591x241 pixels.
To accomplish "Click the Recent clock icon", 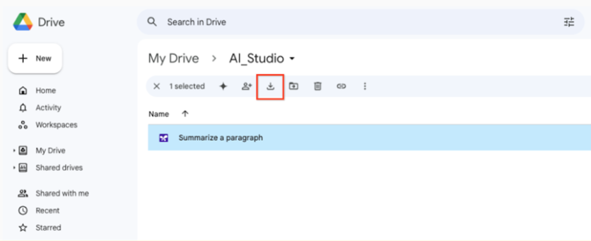I will pyautogui.click(x=23, y=211).
